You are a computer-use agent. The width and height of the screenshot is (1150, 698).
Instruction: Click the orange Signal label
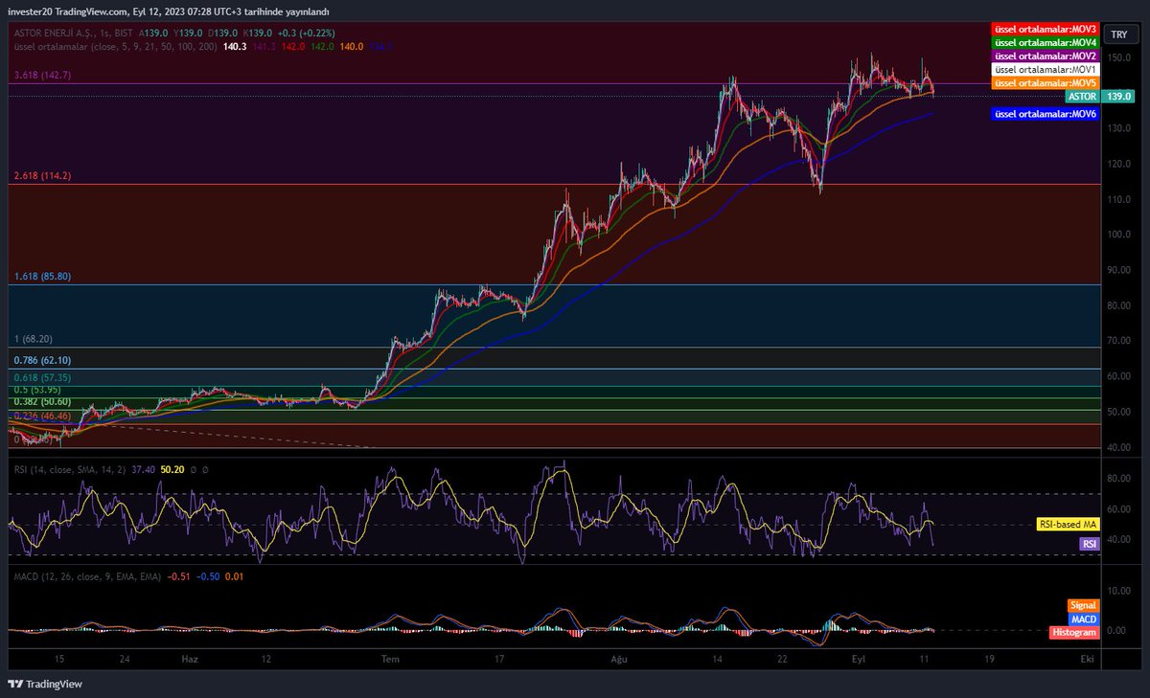1083,605
